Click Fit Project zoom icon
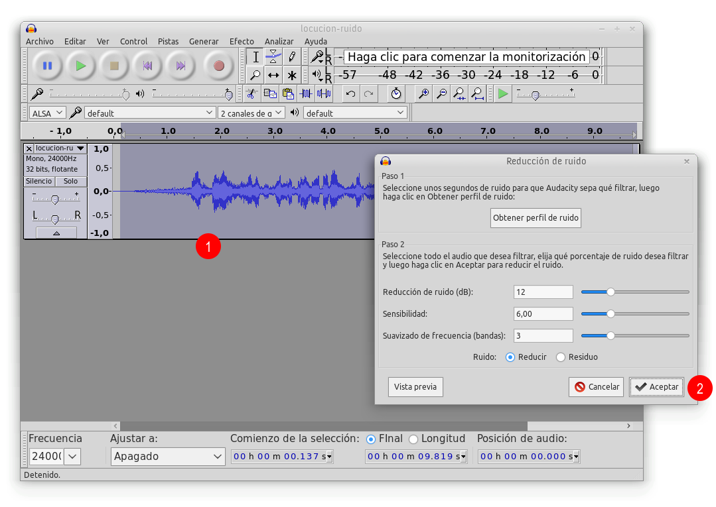Screen dimensions: 716x507 [478, 94]
